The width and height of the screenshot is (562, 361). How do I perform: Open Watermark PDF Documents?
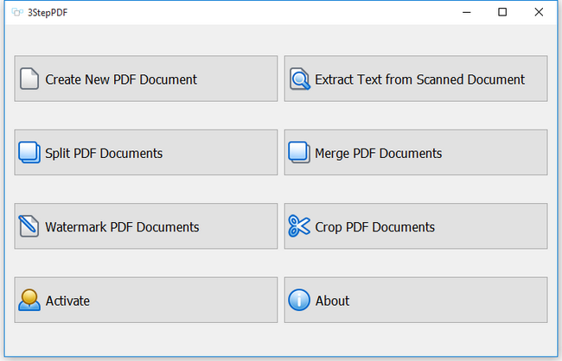click(122, 227)
